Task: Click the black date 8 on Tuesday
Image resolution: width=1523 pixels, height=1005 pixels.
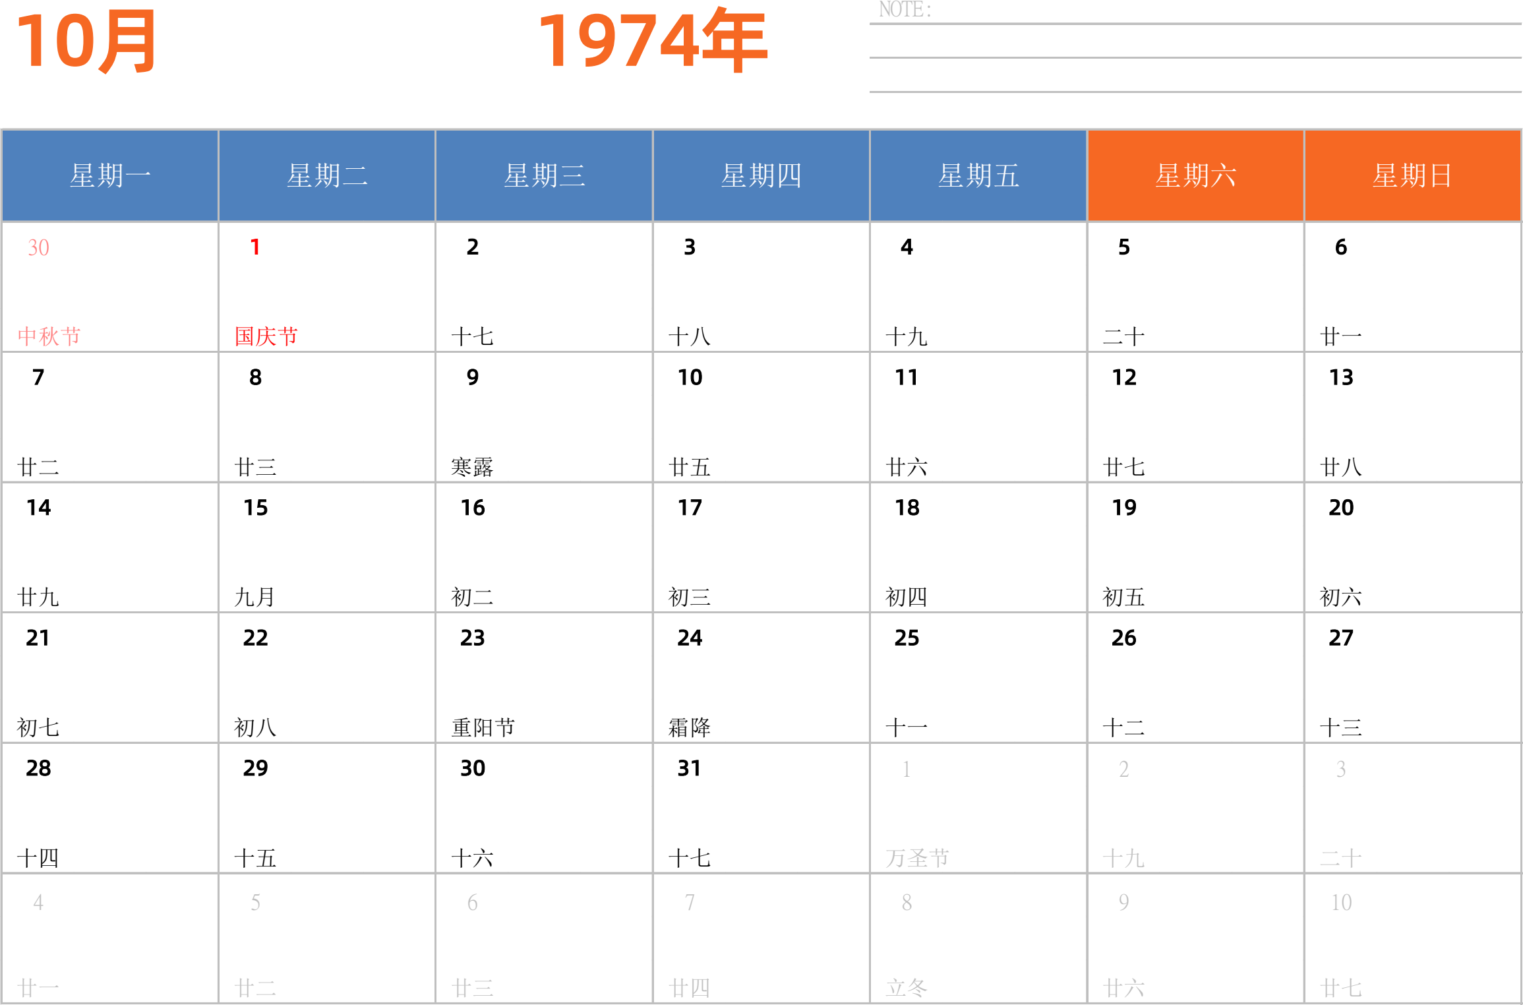Action: (x=255, y=377)
